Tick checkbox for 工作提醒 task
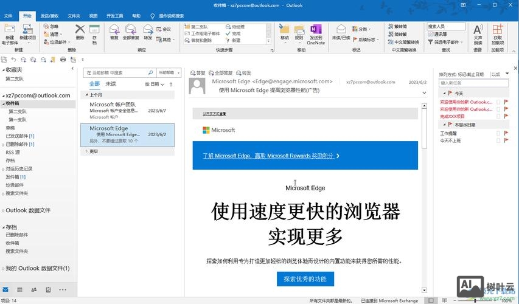The height and width of the screenshot is (304, 519). click(498, 133)
